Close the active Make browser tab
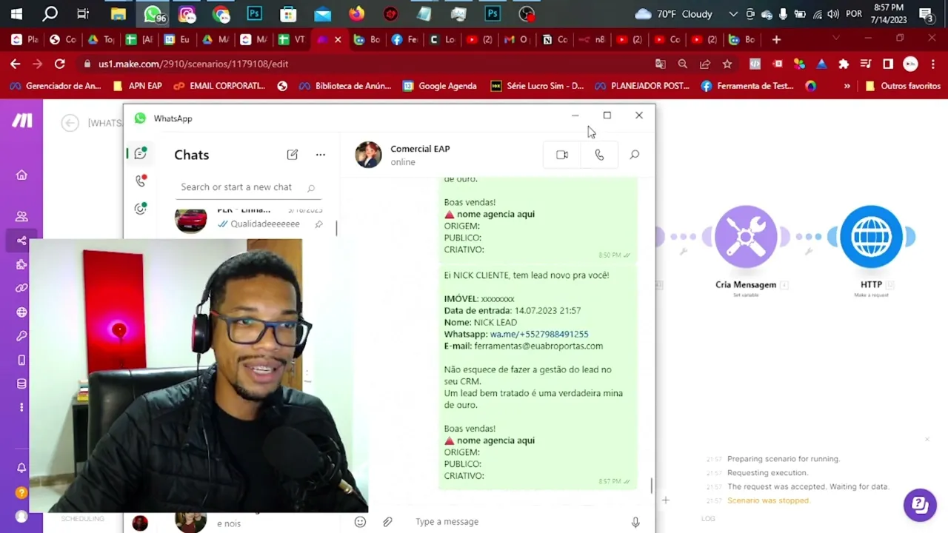Image resolution: width=948 pixels, height=533 pixels. pos(338,39)
